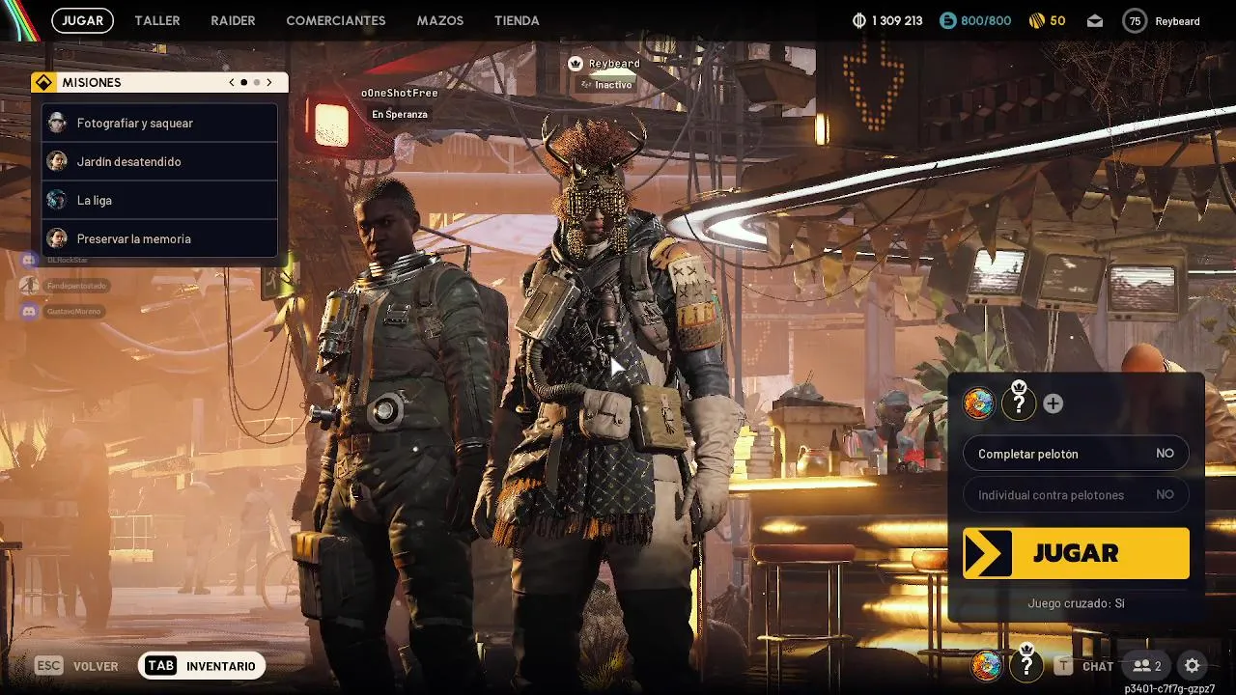Image resolution: width=1236 pixels, height=695 pixels.
Task: Click the gold token icon beside 50
Action: 1036,20
